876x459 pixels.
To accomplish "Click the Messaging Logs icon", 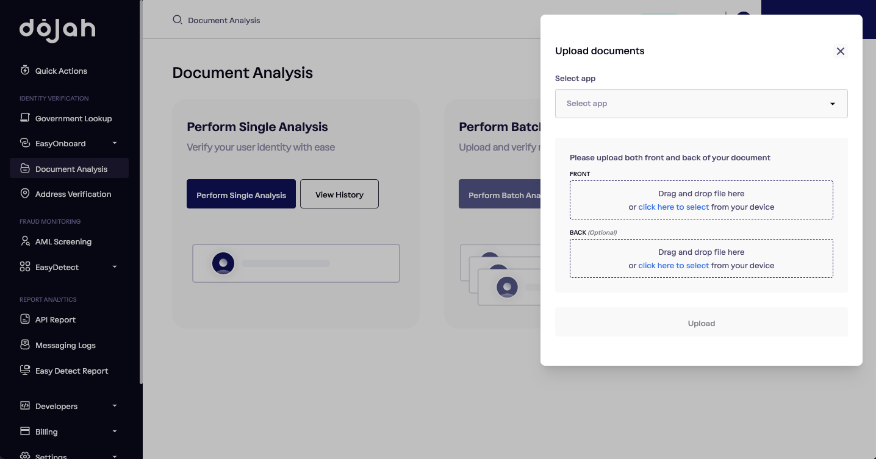I will 25,344.
